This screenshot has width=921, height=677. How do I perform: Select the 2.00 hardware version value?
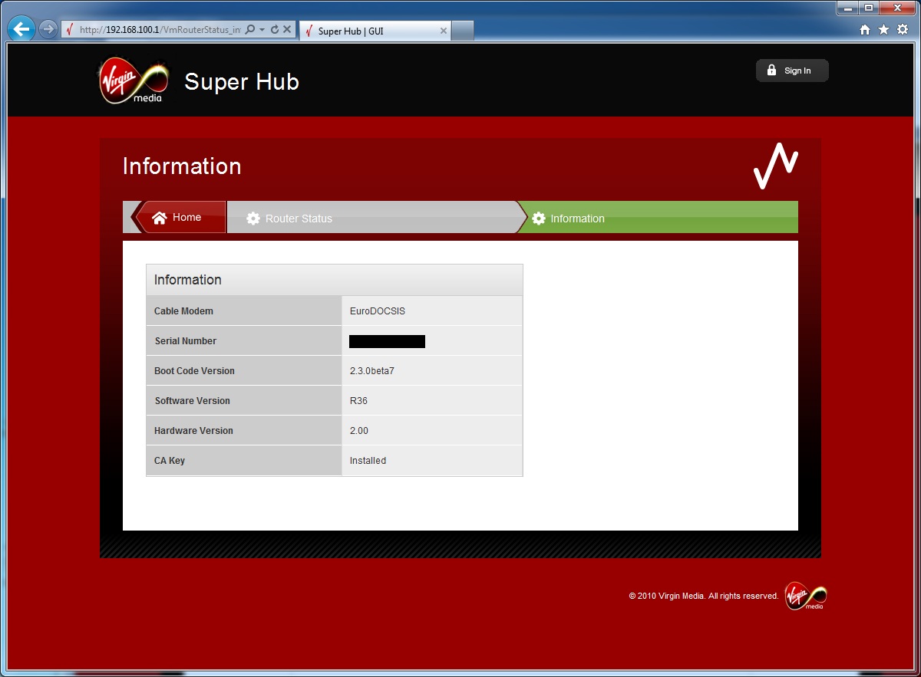point(359,431)
